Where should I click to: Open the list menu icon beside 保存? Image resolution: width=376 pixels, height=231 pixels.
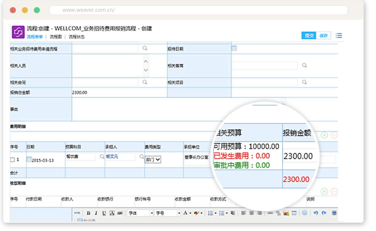pos(339,36)
